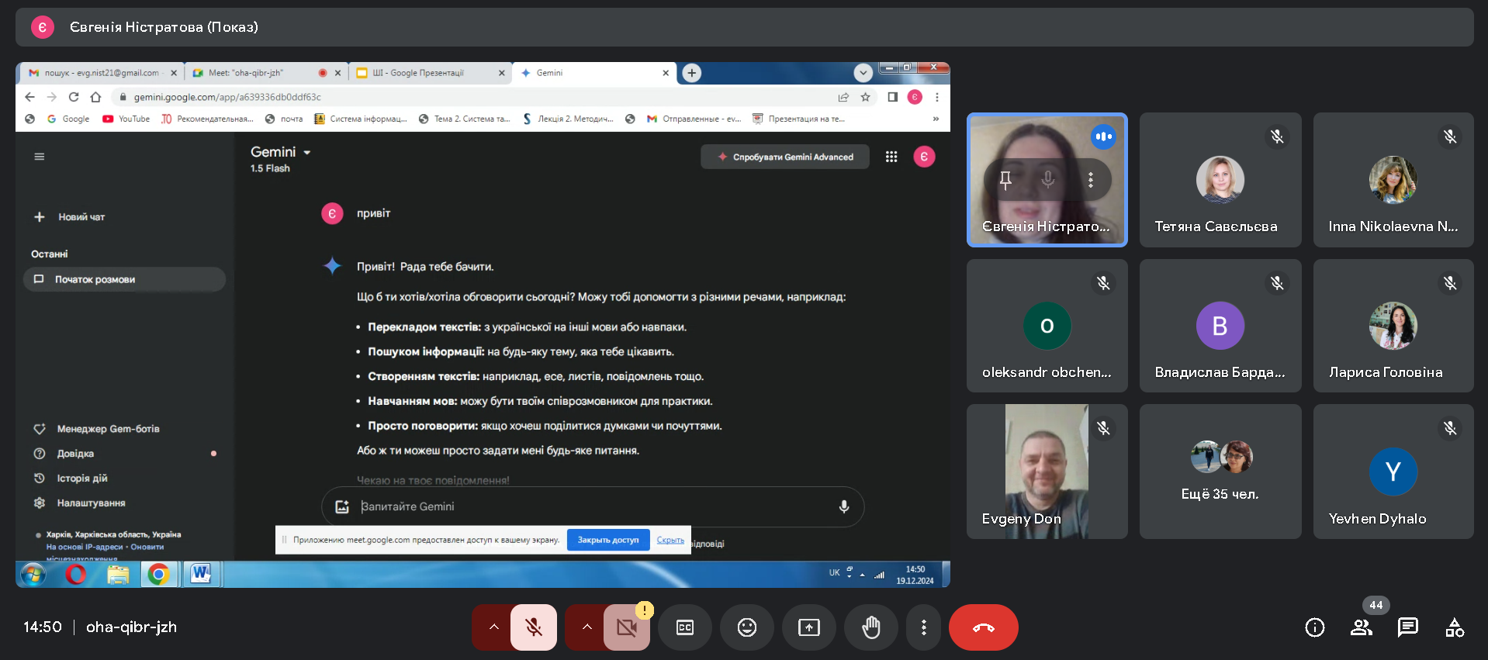Open Microsoft Word from the taskbar
The width and height of the screenshot is (1488, 660).
201,575
